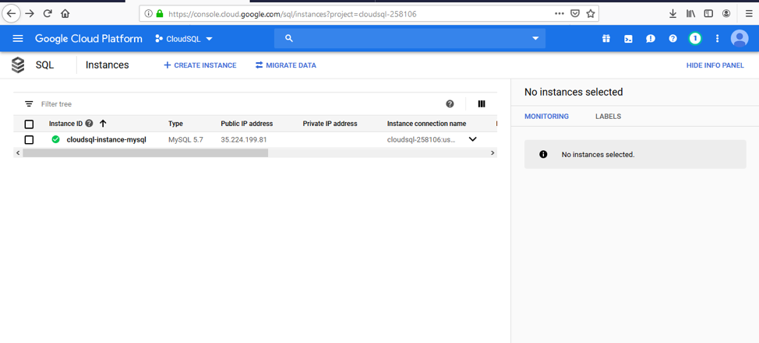
Task: Open the Google account avatar
Action: pyautogui.click(x=740, y=39)
